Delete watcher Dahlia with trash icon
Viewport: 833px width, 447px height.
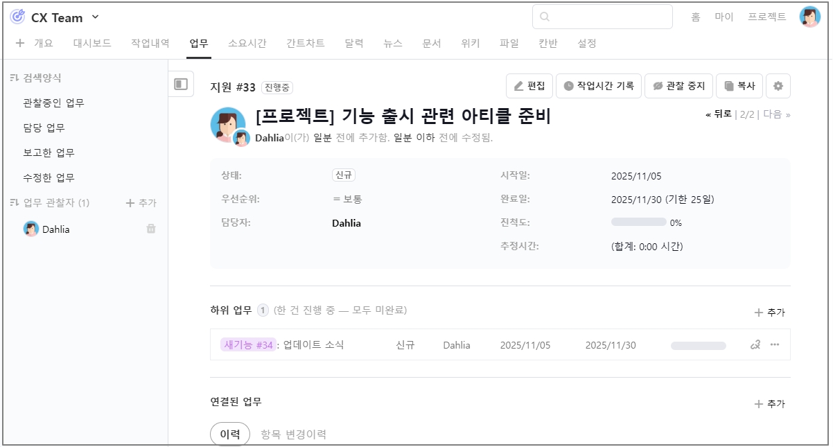coord(151,229)
